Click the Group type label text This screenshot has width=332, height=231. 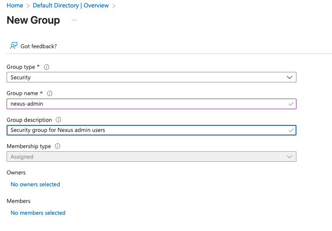pyautogui.click(x=21, y=67)
